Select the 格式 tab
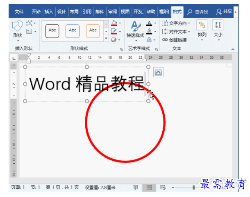Screen dimensions: 250x197 point(177,12)
